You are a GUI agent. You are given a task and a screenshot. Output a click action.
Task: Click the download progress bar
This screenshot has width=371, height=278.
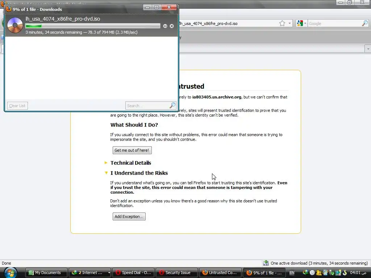(x=92, y=26)
